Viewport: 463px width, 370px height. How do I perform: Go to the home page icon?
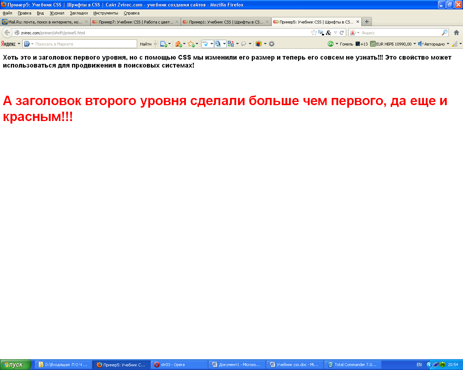[x=456, y=33]
